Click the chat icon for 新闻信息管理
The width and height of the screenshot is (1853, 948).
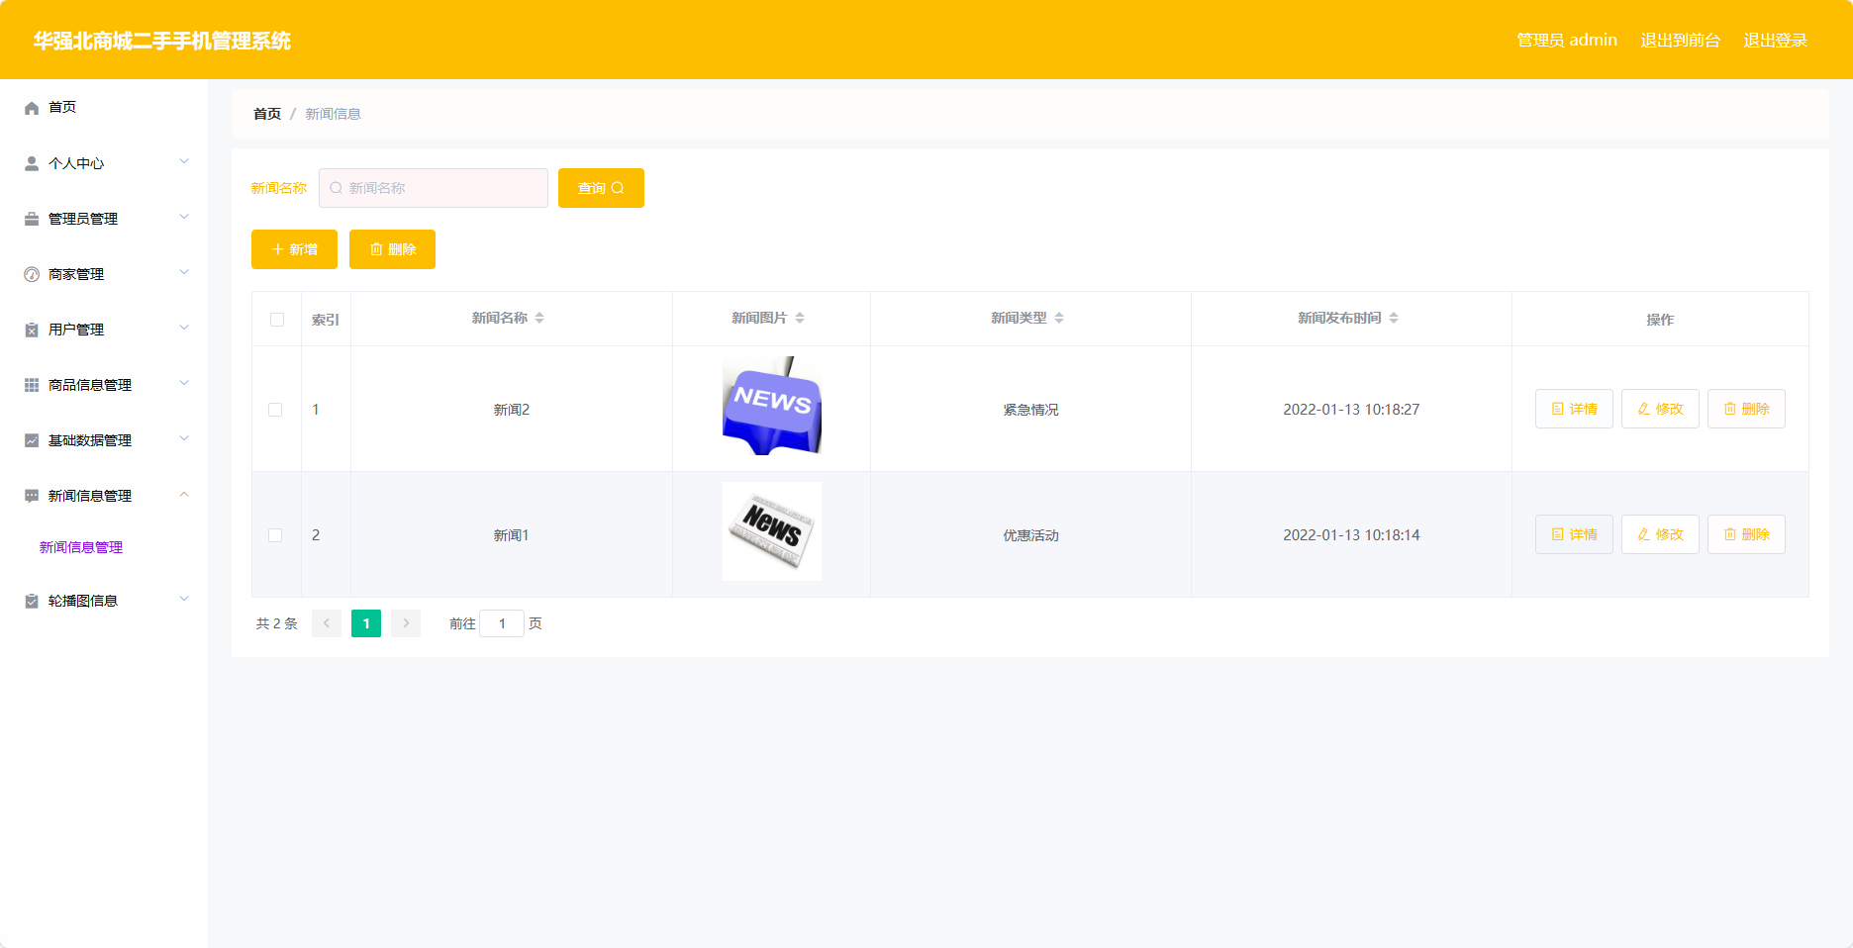click(32, 496)
